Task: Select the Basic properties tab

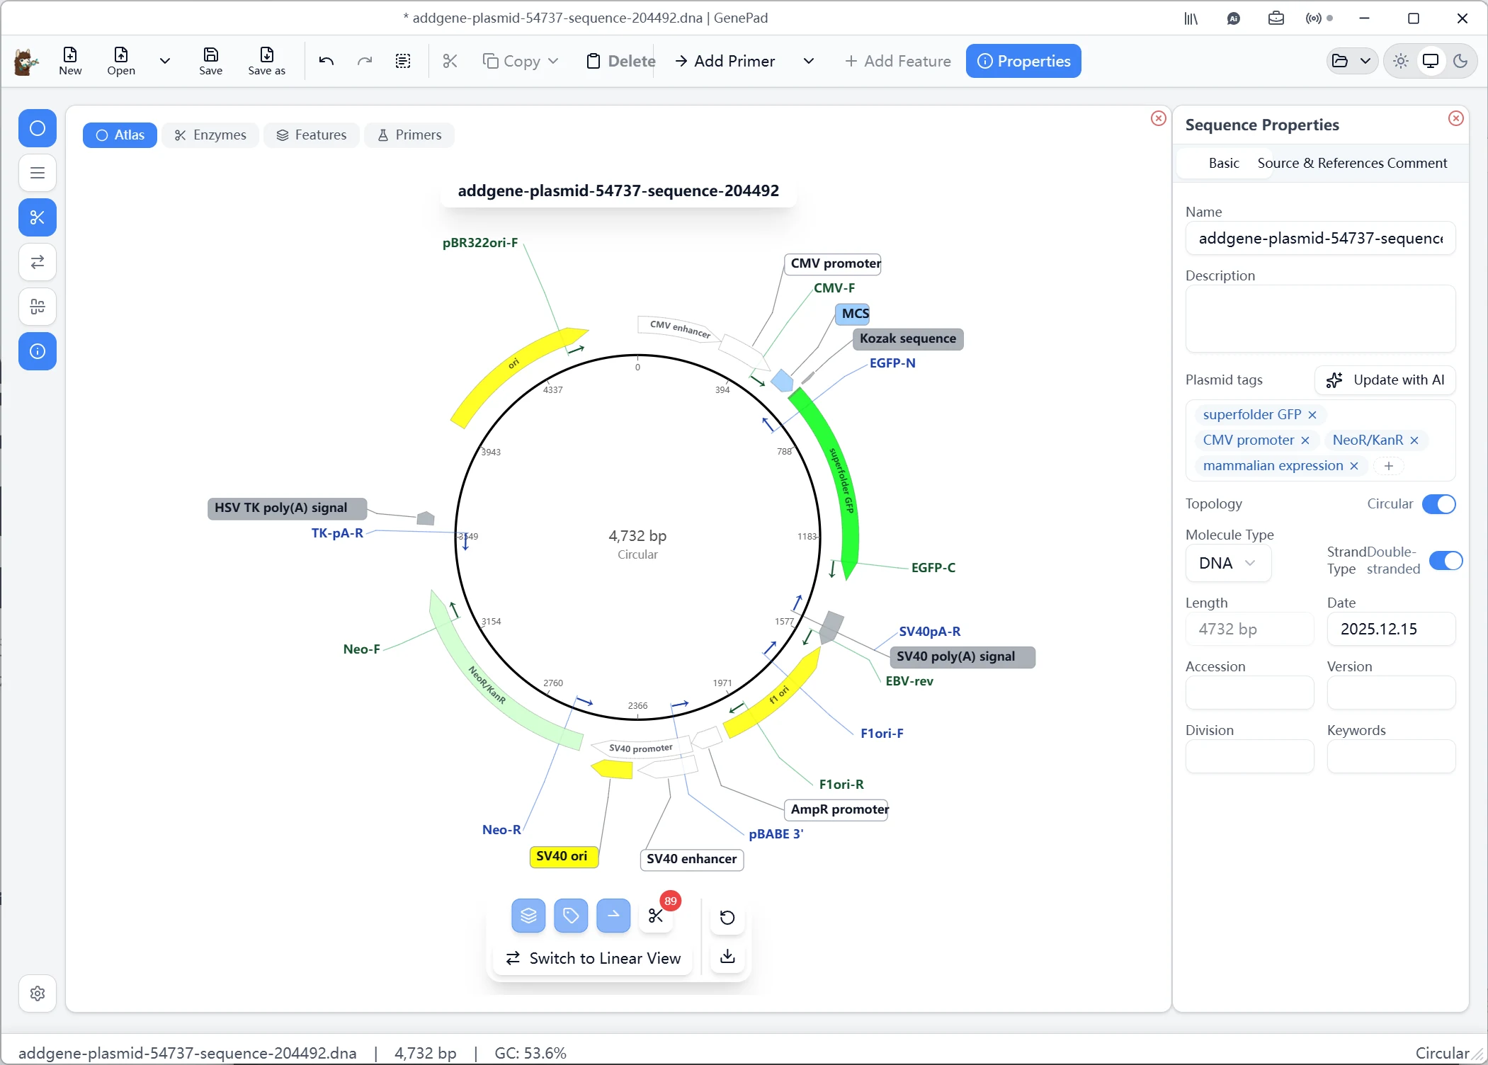Action: 1224,164
